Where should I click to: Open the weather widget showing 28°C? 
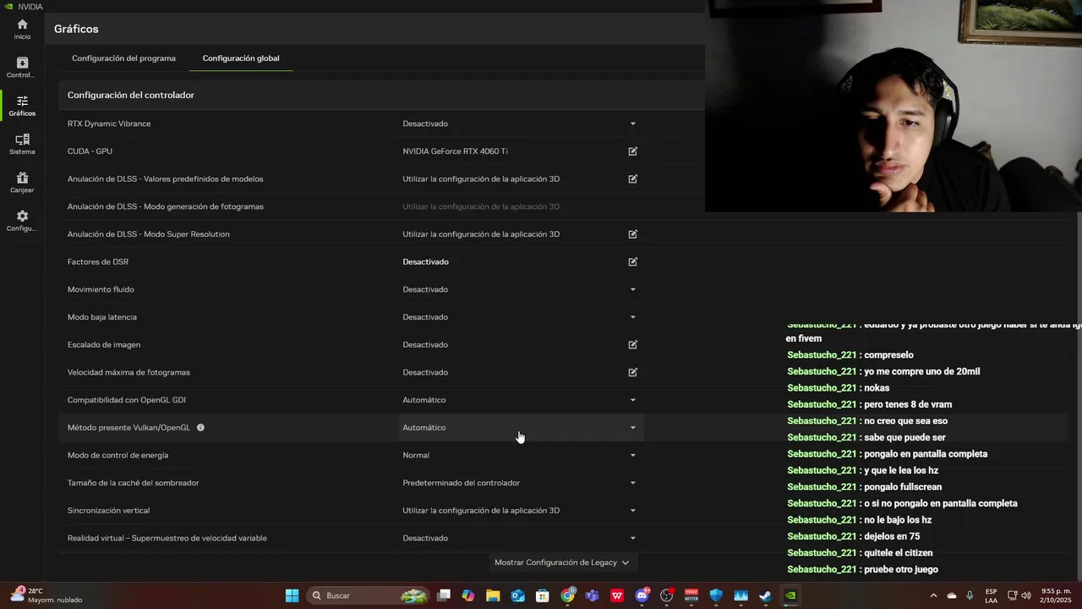(x=46, y=595)
